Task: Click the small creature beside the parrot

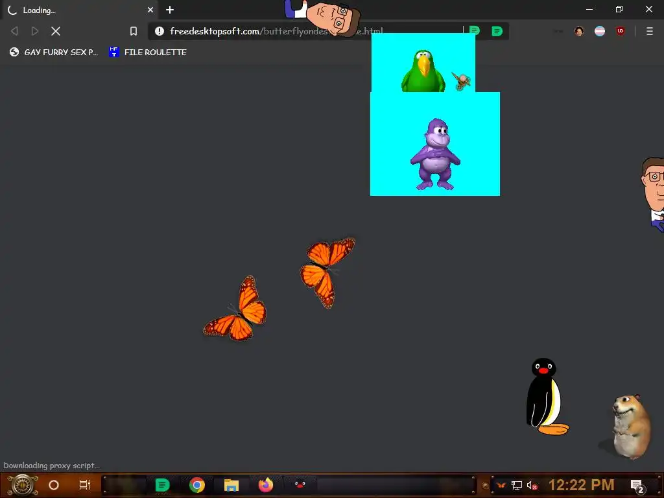Action: tap(461, 81)
